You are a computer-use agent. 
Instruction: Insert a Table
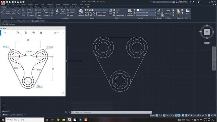[x=70, y=15]
